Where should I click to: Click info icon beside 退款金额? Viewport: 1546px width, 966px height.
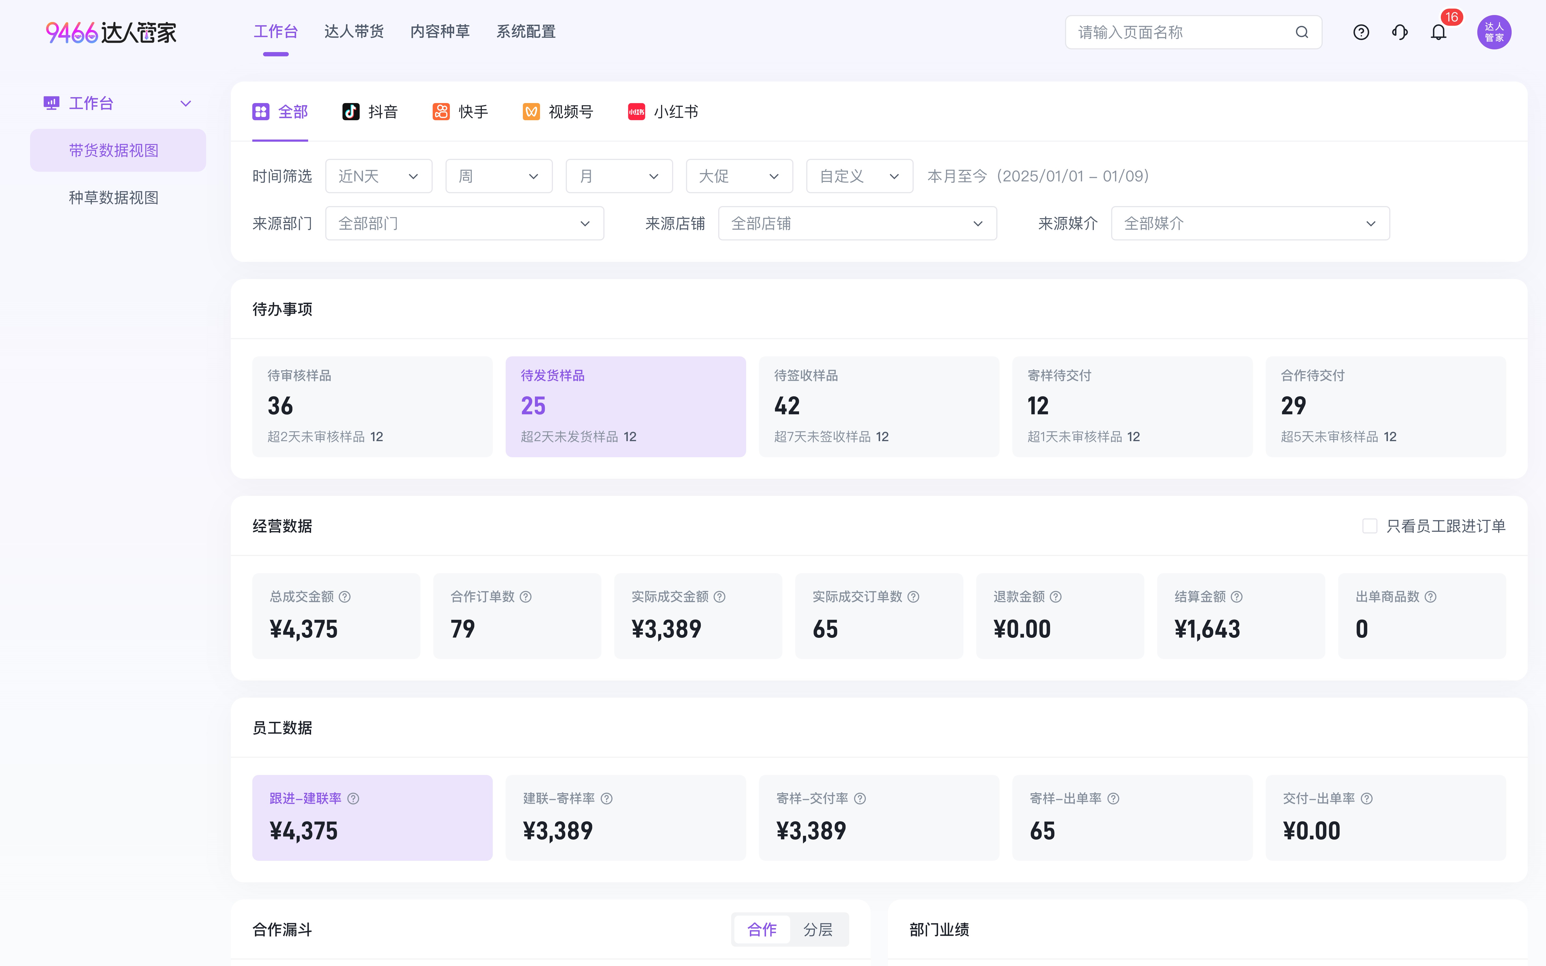coord(1055,597)
